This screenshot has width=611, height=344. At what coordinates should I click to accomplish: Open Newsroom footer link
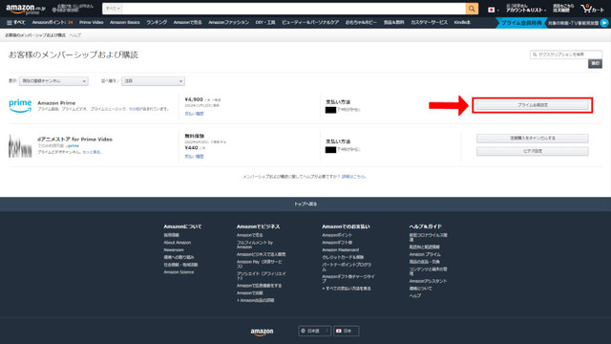(174, 250)
